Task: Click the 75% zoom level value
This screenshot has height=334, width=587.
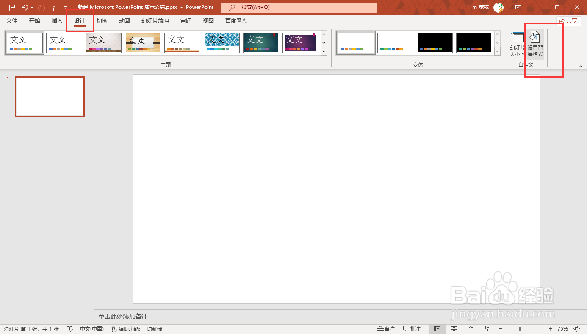Action: (562, 329)
